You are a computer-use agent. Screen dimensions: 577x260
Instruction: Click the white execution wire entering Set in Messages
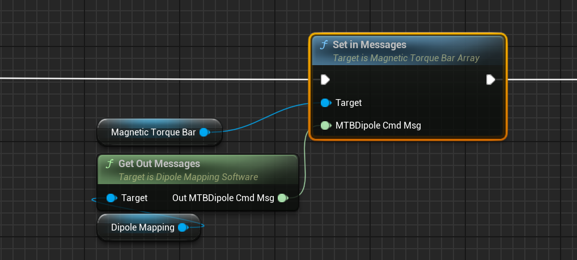pyautogui.click(x=170, y=78)
